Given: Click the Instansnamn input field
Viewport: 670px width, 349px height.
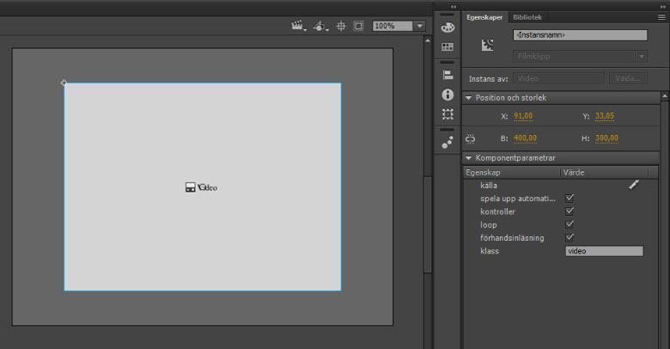Looking at the screenshot, I should (580, 35).
